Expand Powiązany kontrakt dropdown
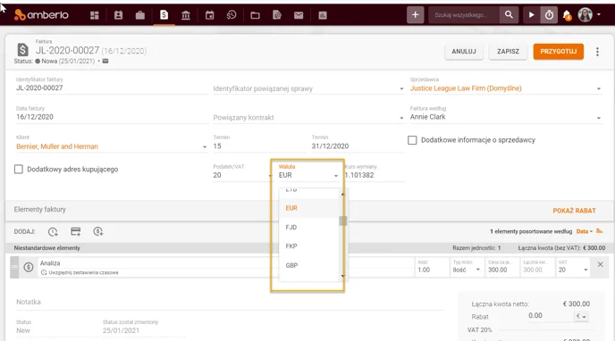Image resolution: width=615 pixels, height=341 pixels. pyautogui.click(x=401, y=118)
